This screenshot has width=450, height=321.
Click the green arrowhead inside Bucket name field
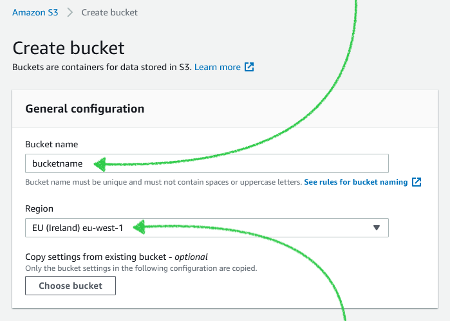98,164
